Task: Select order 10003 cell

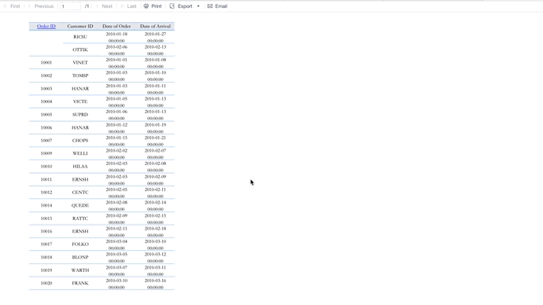Action: (46, 89)
